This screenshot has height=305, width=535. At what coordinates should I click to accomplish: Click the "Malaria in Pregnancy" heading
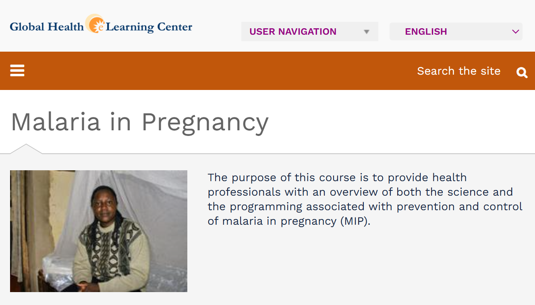pos(139,121)
